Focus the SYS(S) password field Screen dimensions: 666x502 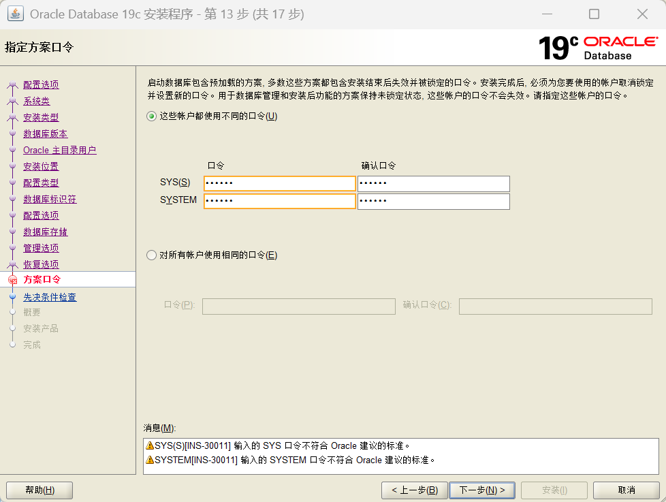coord(279,183)
